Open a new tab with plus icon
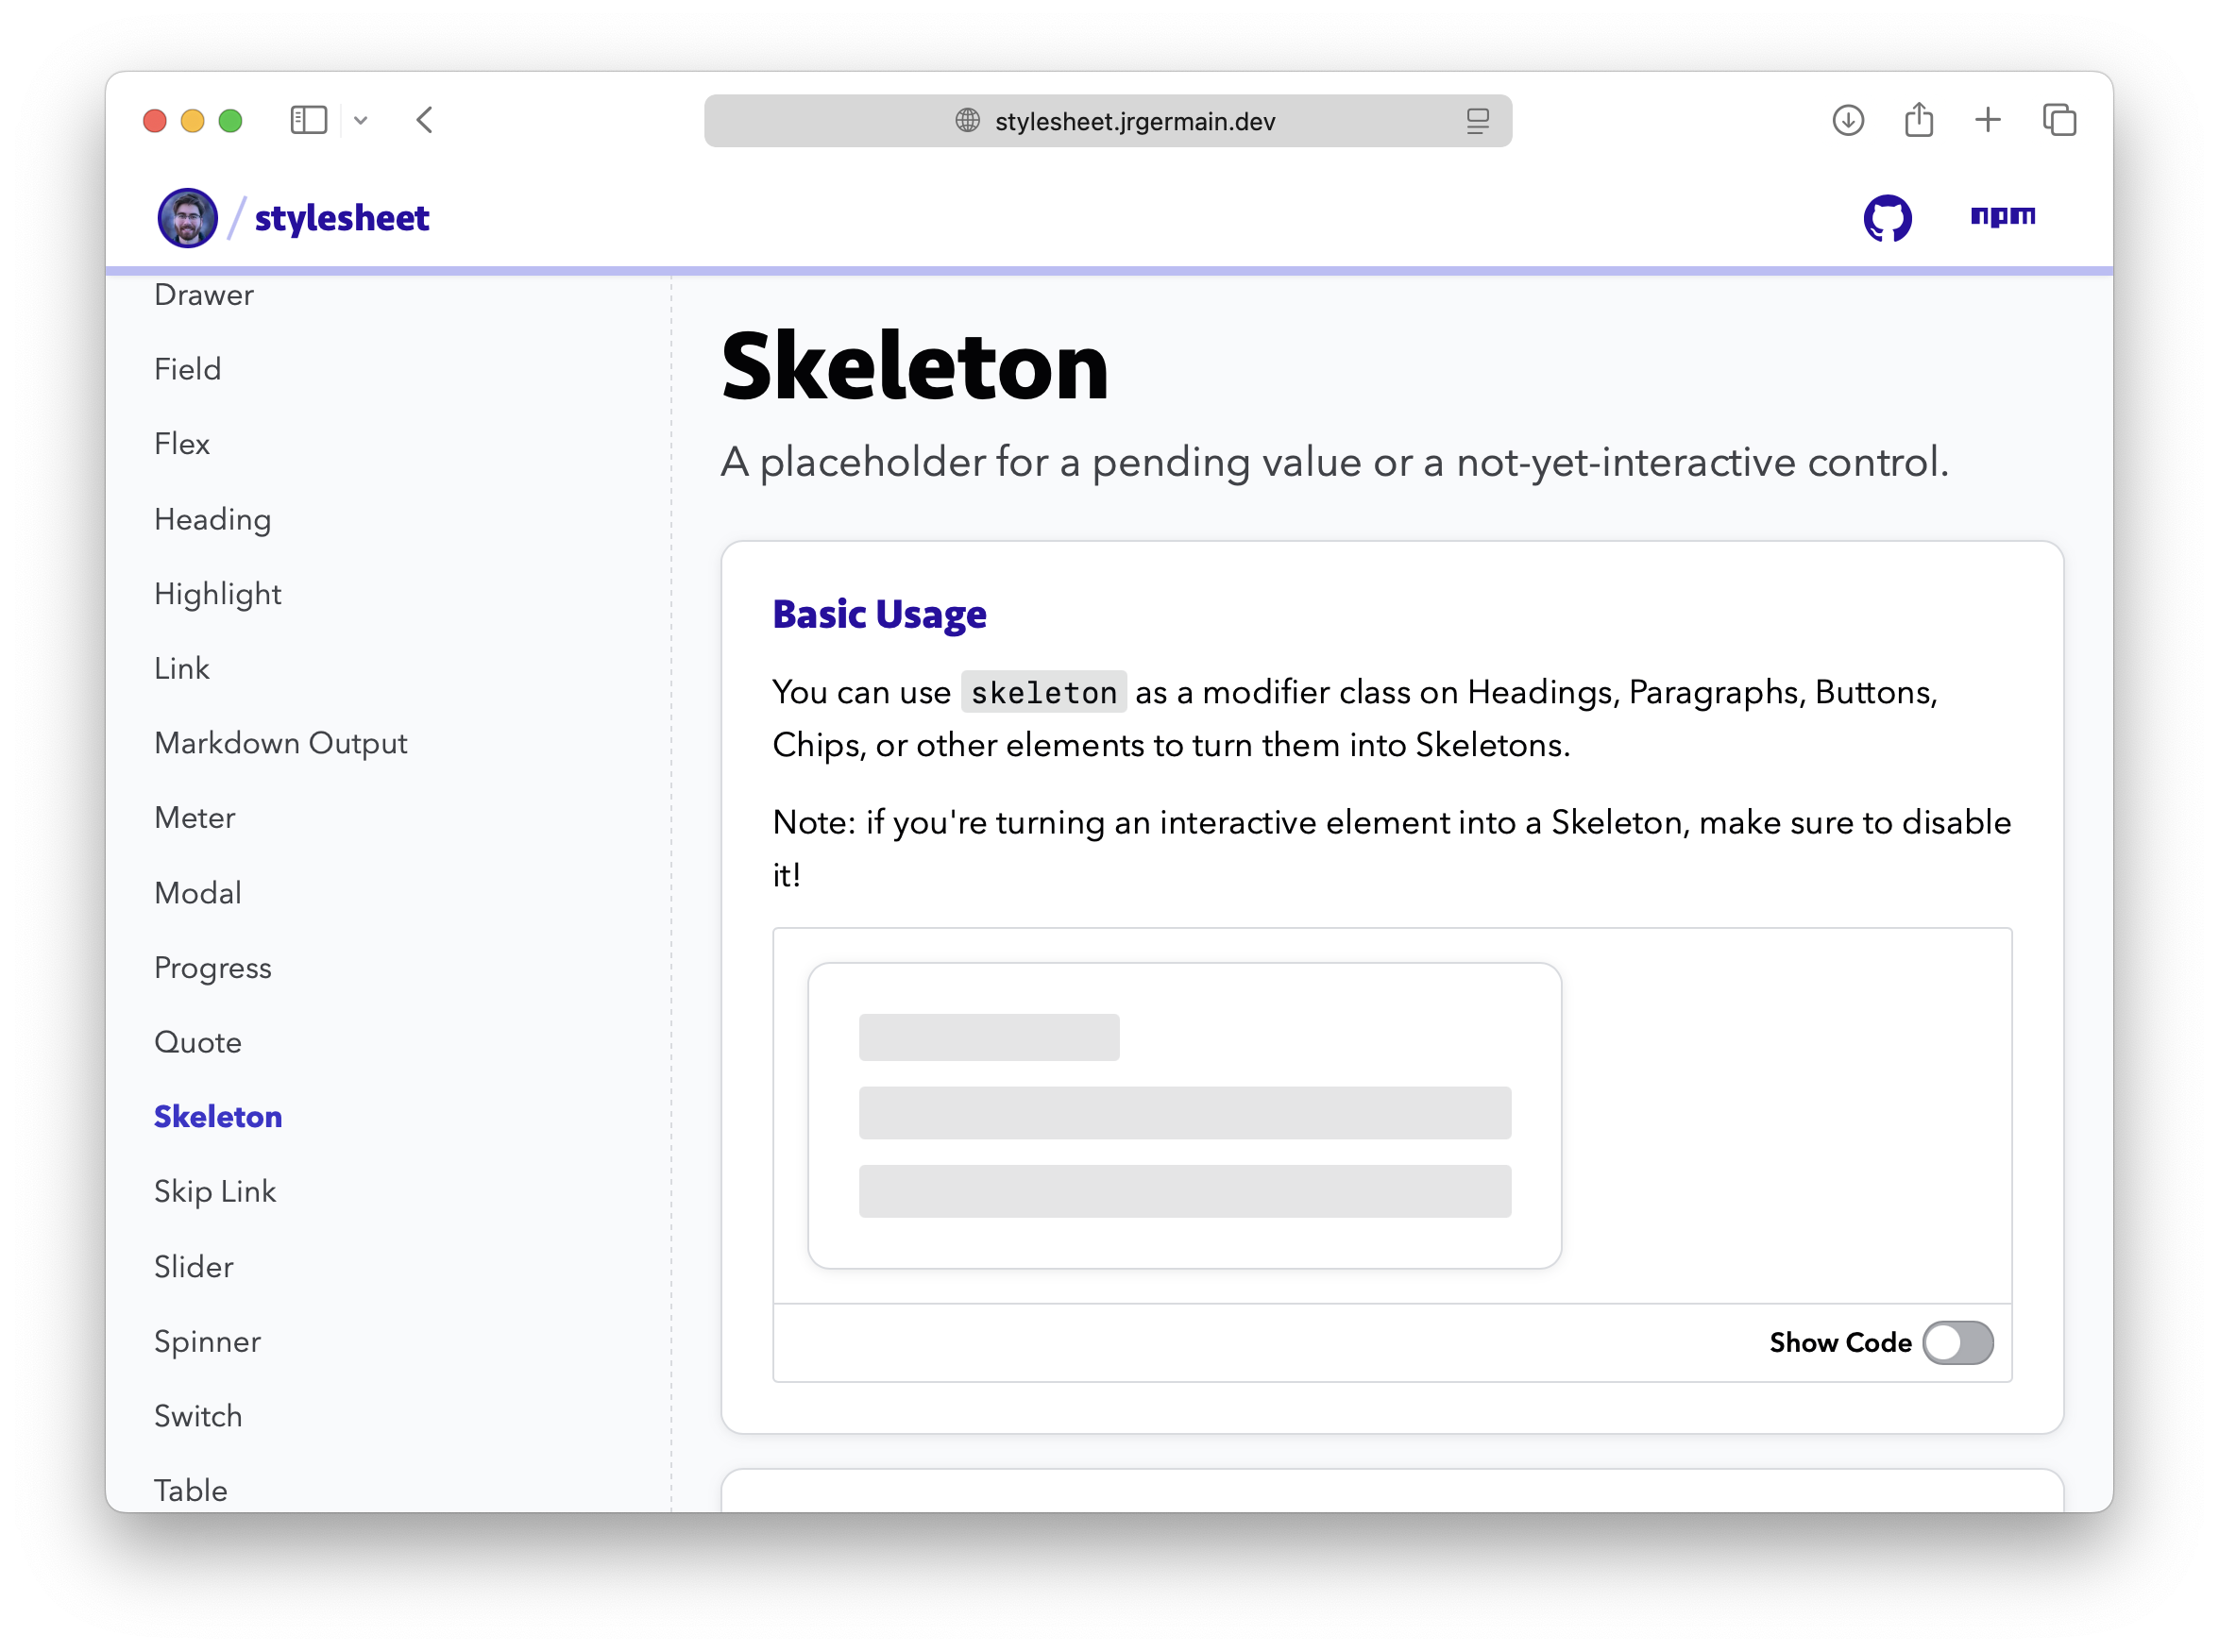This screenshot has height=1652, width=2219. pos(1988,120)
